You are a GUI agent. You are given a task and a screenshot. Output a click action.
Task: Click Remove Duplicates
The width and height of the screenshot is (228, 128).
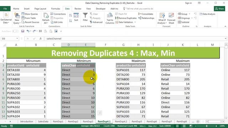click(126, 18)
